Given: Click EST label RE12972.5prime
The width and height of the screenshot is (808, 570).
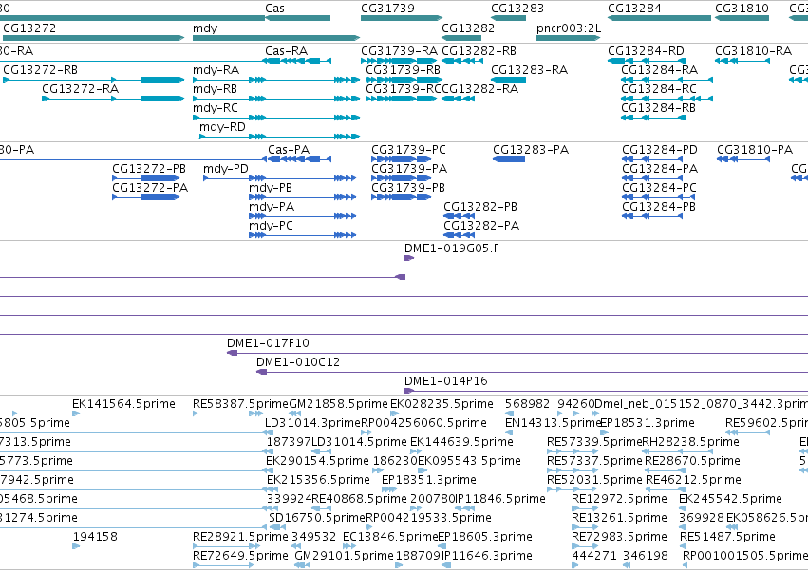Looking at the screenshot, I should pos(619,499).
